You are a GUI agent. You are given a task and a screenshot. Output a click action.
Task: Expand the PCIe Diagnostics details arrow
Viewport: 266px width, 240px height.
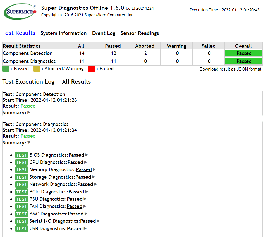tap(87, 192)
